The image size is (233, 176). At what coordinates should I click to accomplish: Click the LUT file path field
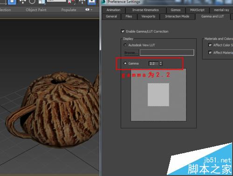pos(167,53)
